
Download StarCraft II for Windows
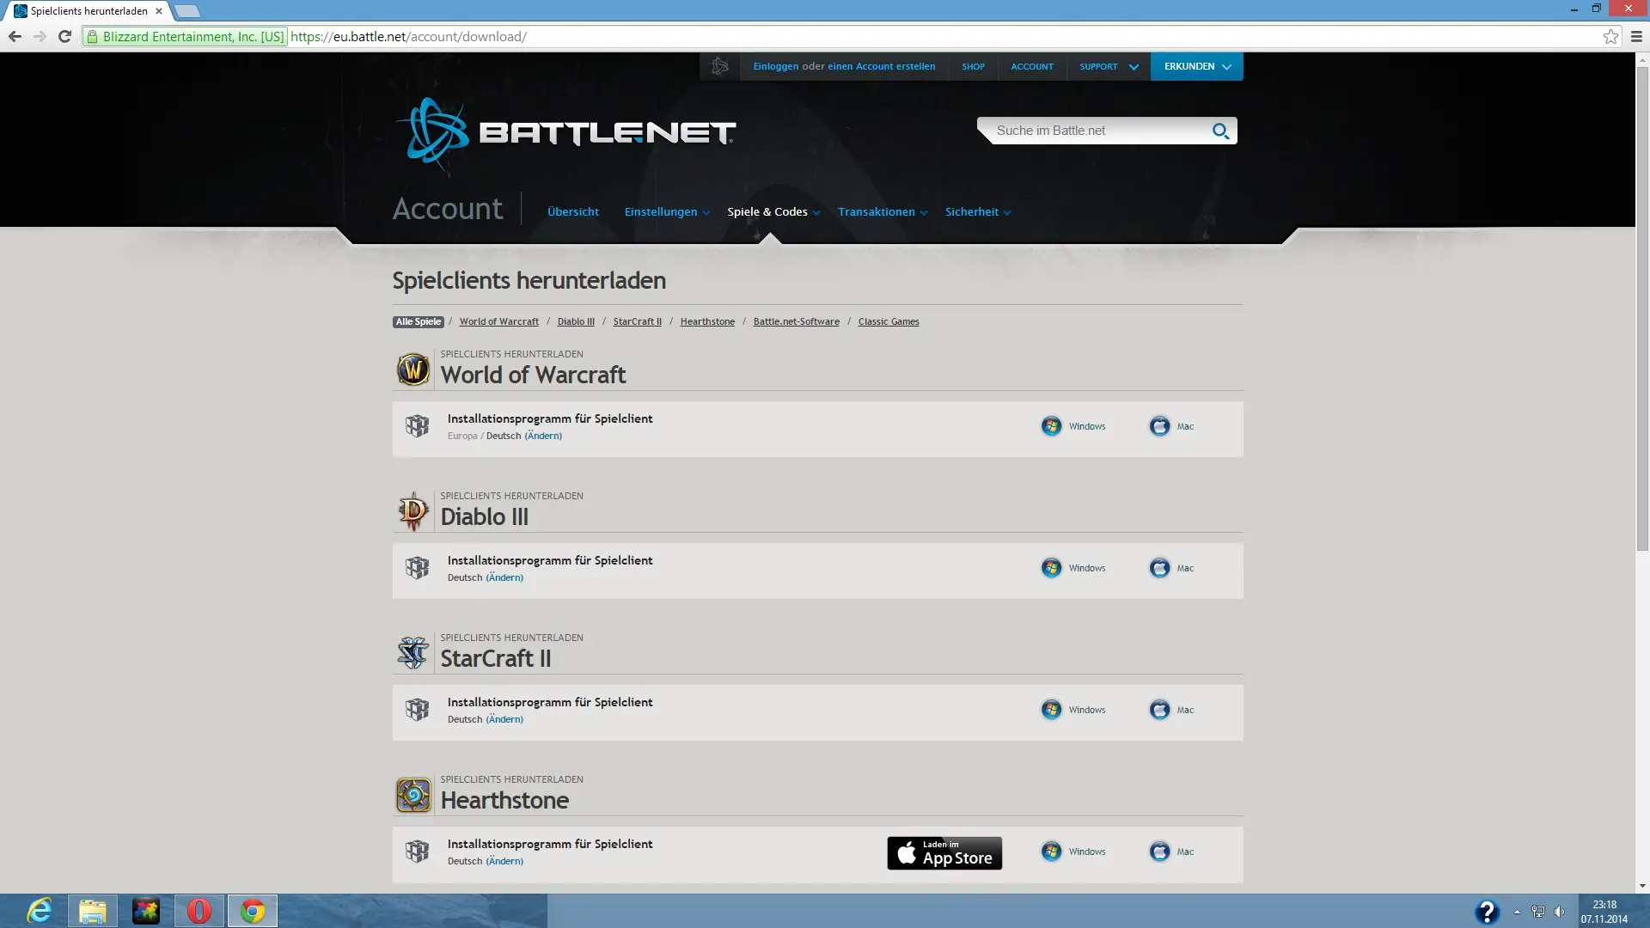tap(1073, 710)
